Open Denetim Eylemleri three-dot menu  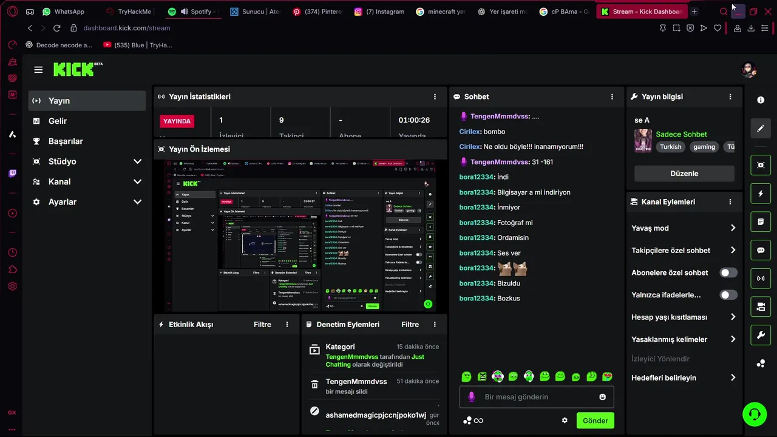click(435, 324)
